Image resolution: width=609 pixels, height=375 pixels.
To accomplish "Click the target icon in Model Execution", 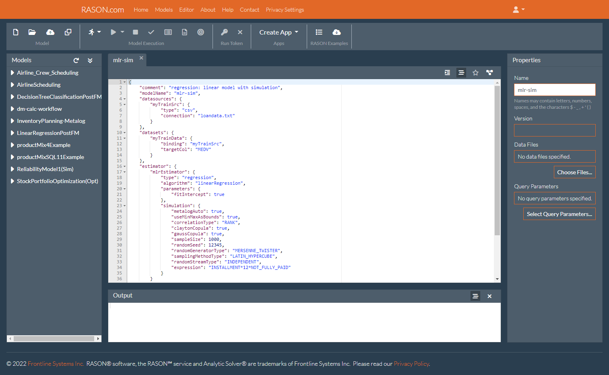I will pos(200,32).
